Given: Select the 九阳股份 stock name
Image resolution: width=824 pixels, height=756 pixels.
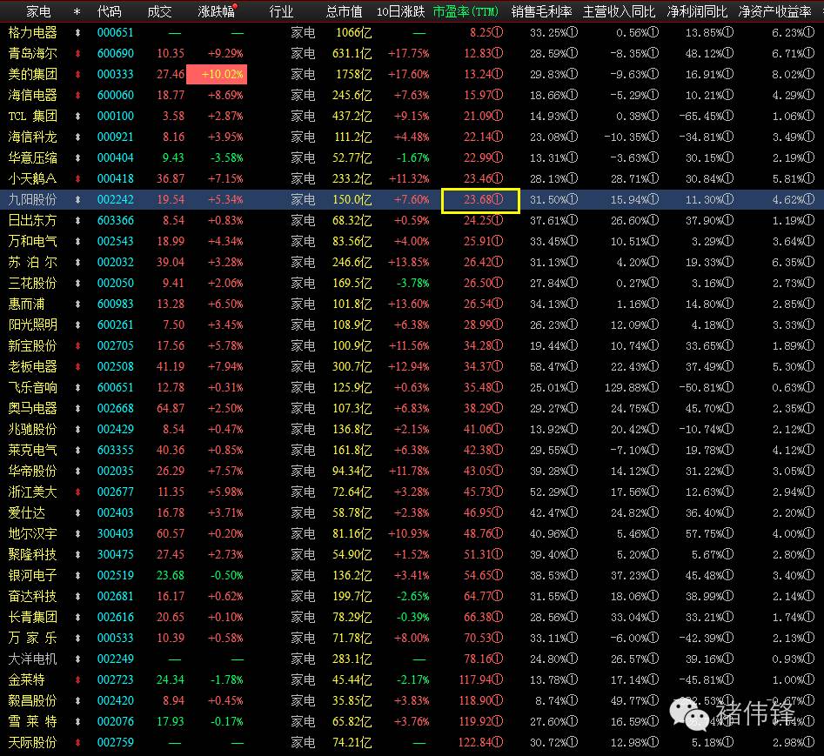Looking at the screenshot, I should (32, 199).
